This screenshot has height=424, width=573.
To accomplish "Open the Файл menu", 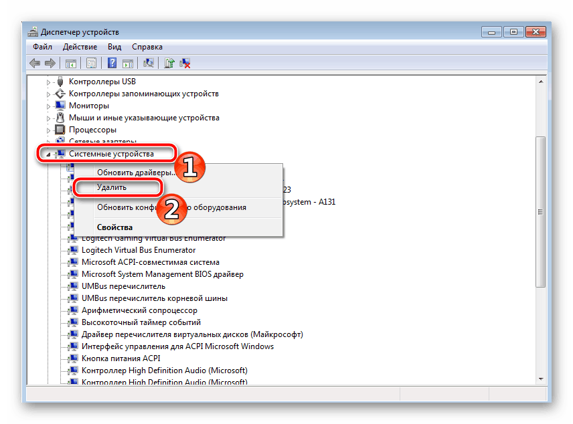I will tap(42, 47).
